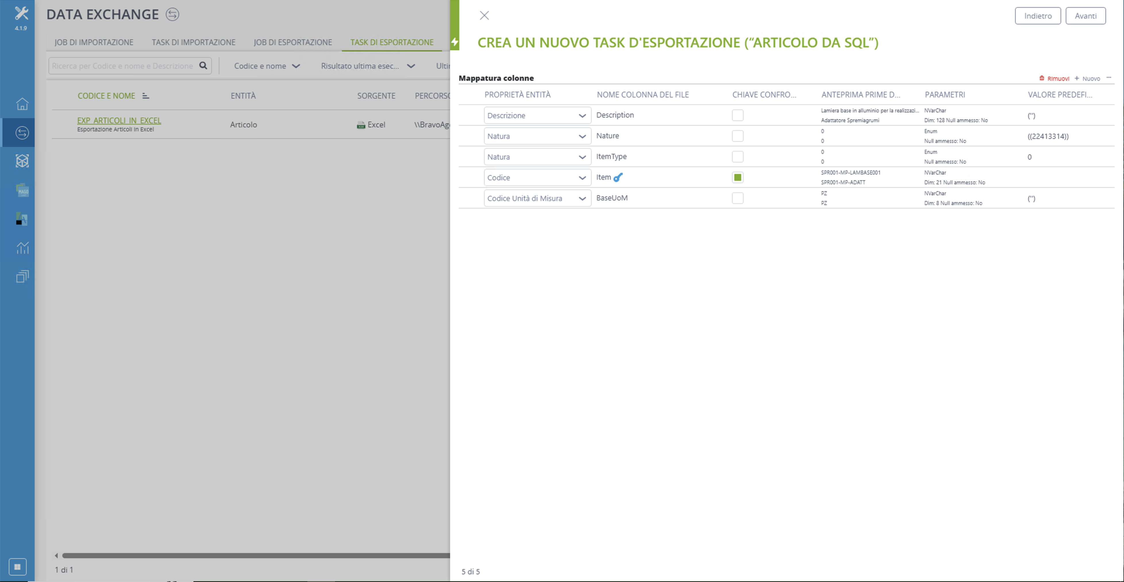Screen dimensions: 1124x582
Task: Open the EXP_ARTICOLI_IN_EXCEL link
Action: coord(119,120)
